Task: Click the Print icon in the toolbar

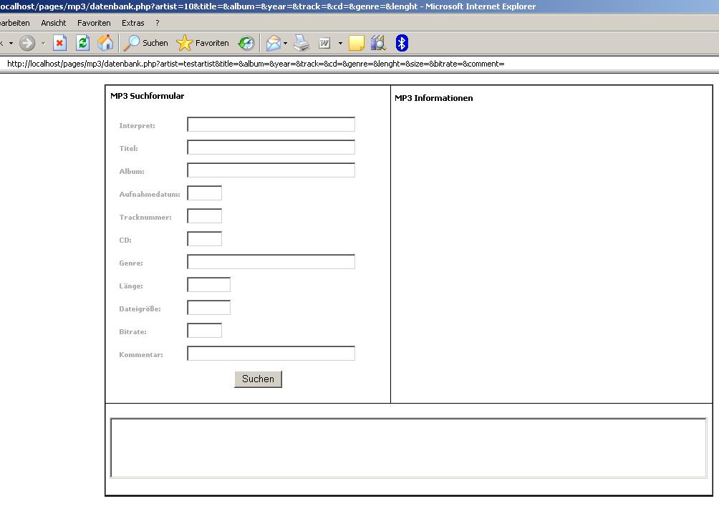Action: point(301,43)
